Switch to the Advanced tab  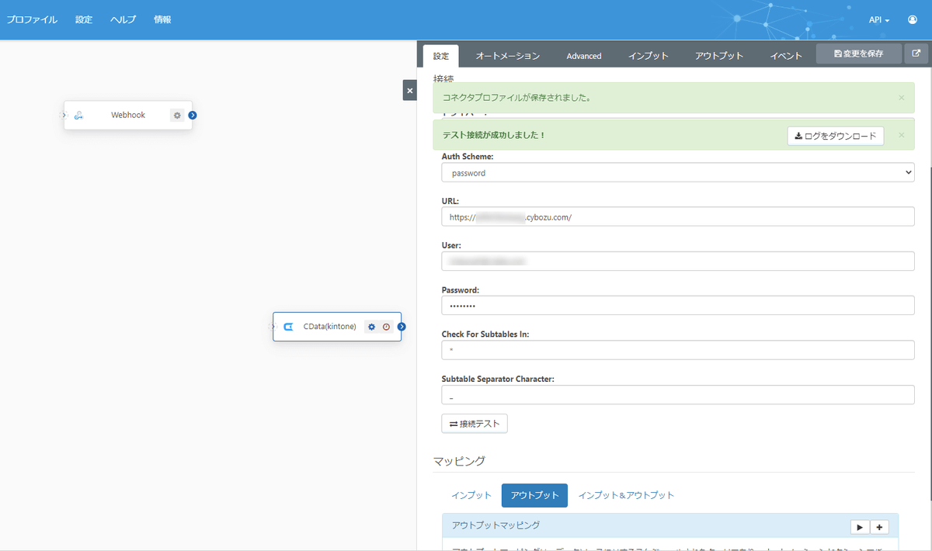click(584, 56)
